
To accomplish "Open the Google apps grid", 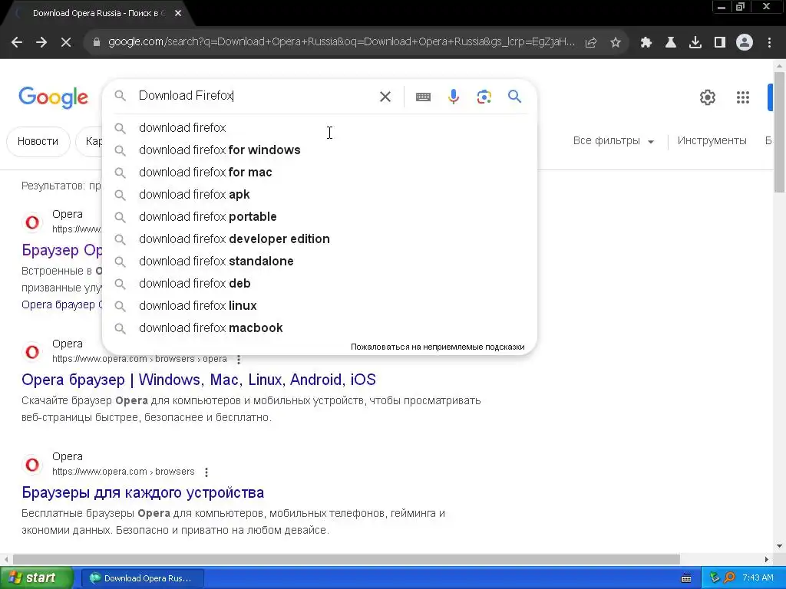I will coord(743,97).
